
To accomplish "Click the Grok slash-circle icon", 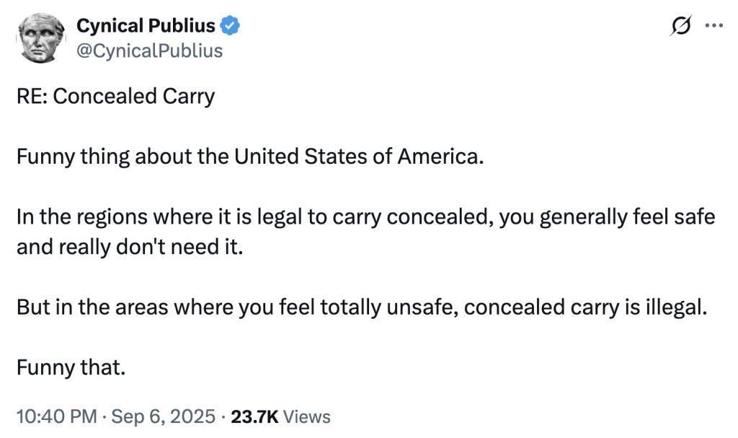I will pos(680,24).
